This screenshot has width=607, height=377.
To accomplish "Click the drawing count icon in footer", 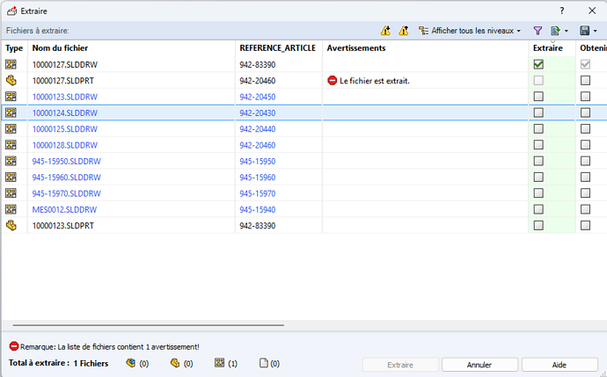I will [220, 363].
